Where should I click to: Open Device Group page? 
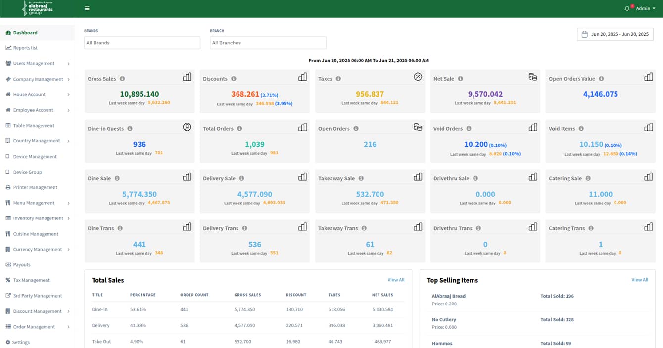(37, 172)
